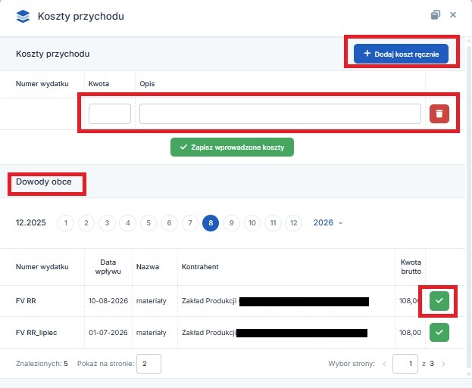Go to previous page arrow
The width and height of the screenshot is (472, 388).
tap(384, 364)
